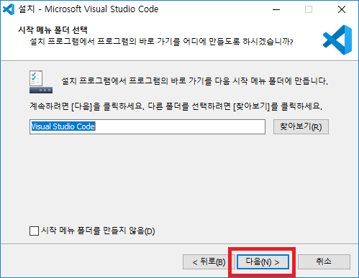The image size is (359, 278).
Task: Click the 다음(N) > button
Action: tap(263, 262)
